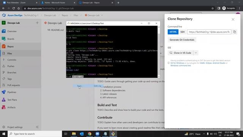The width and height of the screenshot is (243, 137).
Task: Open Git for Windows link
Action: 177,63
